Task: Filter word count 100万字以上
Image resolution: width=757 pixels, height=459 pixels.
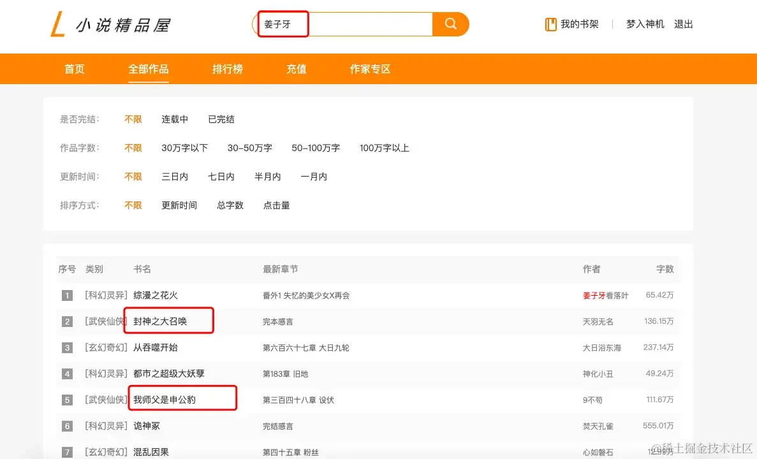Action: [x=385, y=148]
